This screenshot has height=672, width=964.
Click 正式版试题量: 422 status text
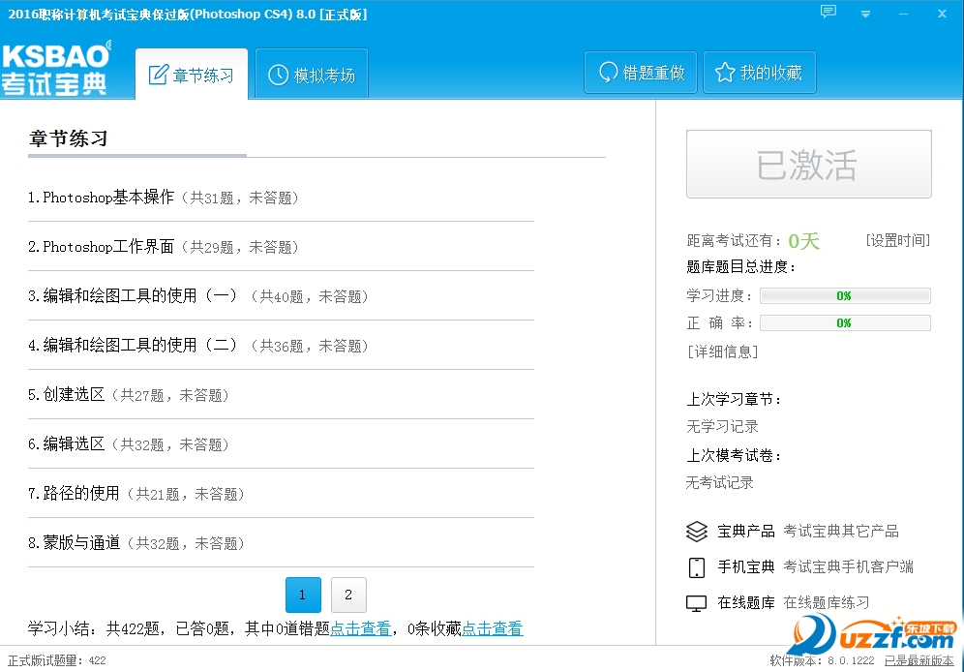coord(56,660)
